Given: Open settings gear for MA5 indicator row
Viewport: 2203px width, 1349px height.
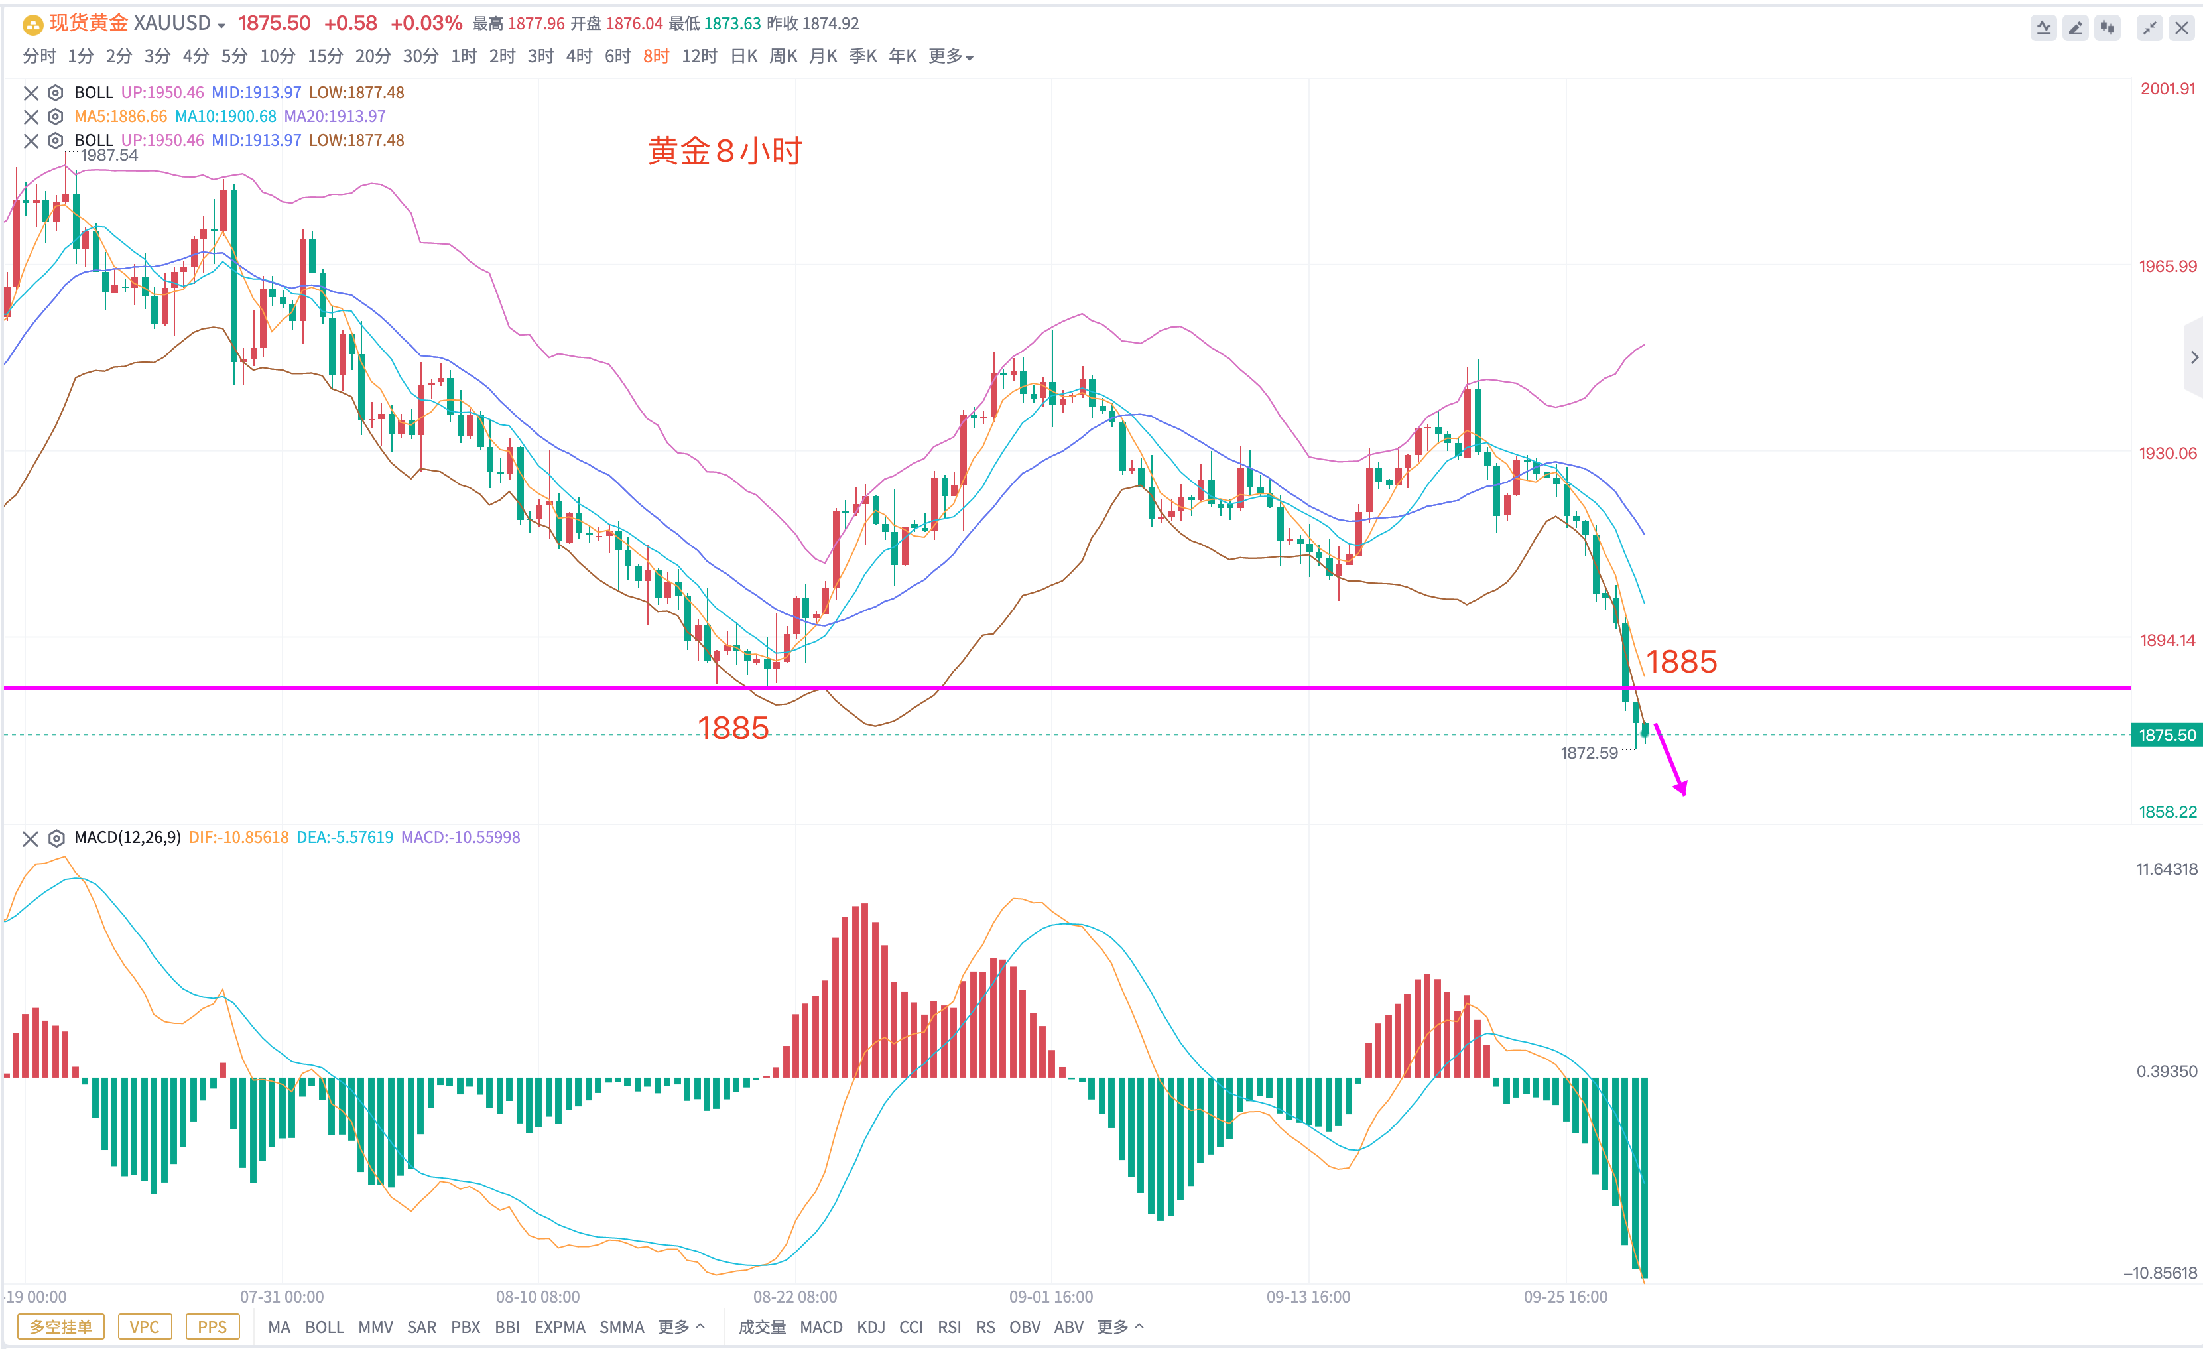Looking at the screenshot, I should pyautogui.click(x=56, y=116).
